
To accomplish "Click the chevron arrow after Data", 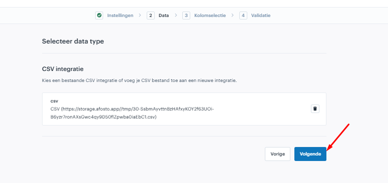I will pos(176,15).
